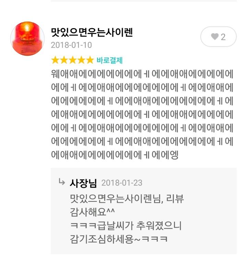Image resolution: width=247 pixels, height=265 pixels.
Task: Click the red siren profile avatar
Action: [27, 38]
